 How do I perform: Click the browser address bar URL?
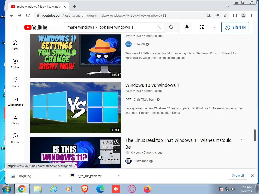pos(104,15)
